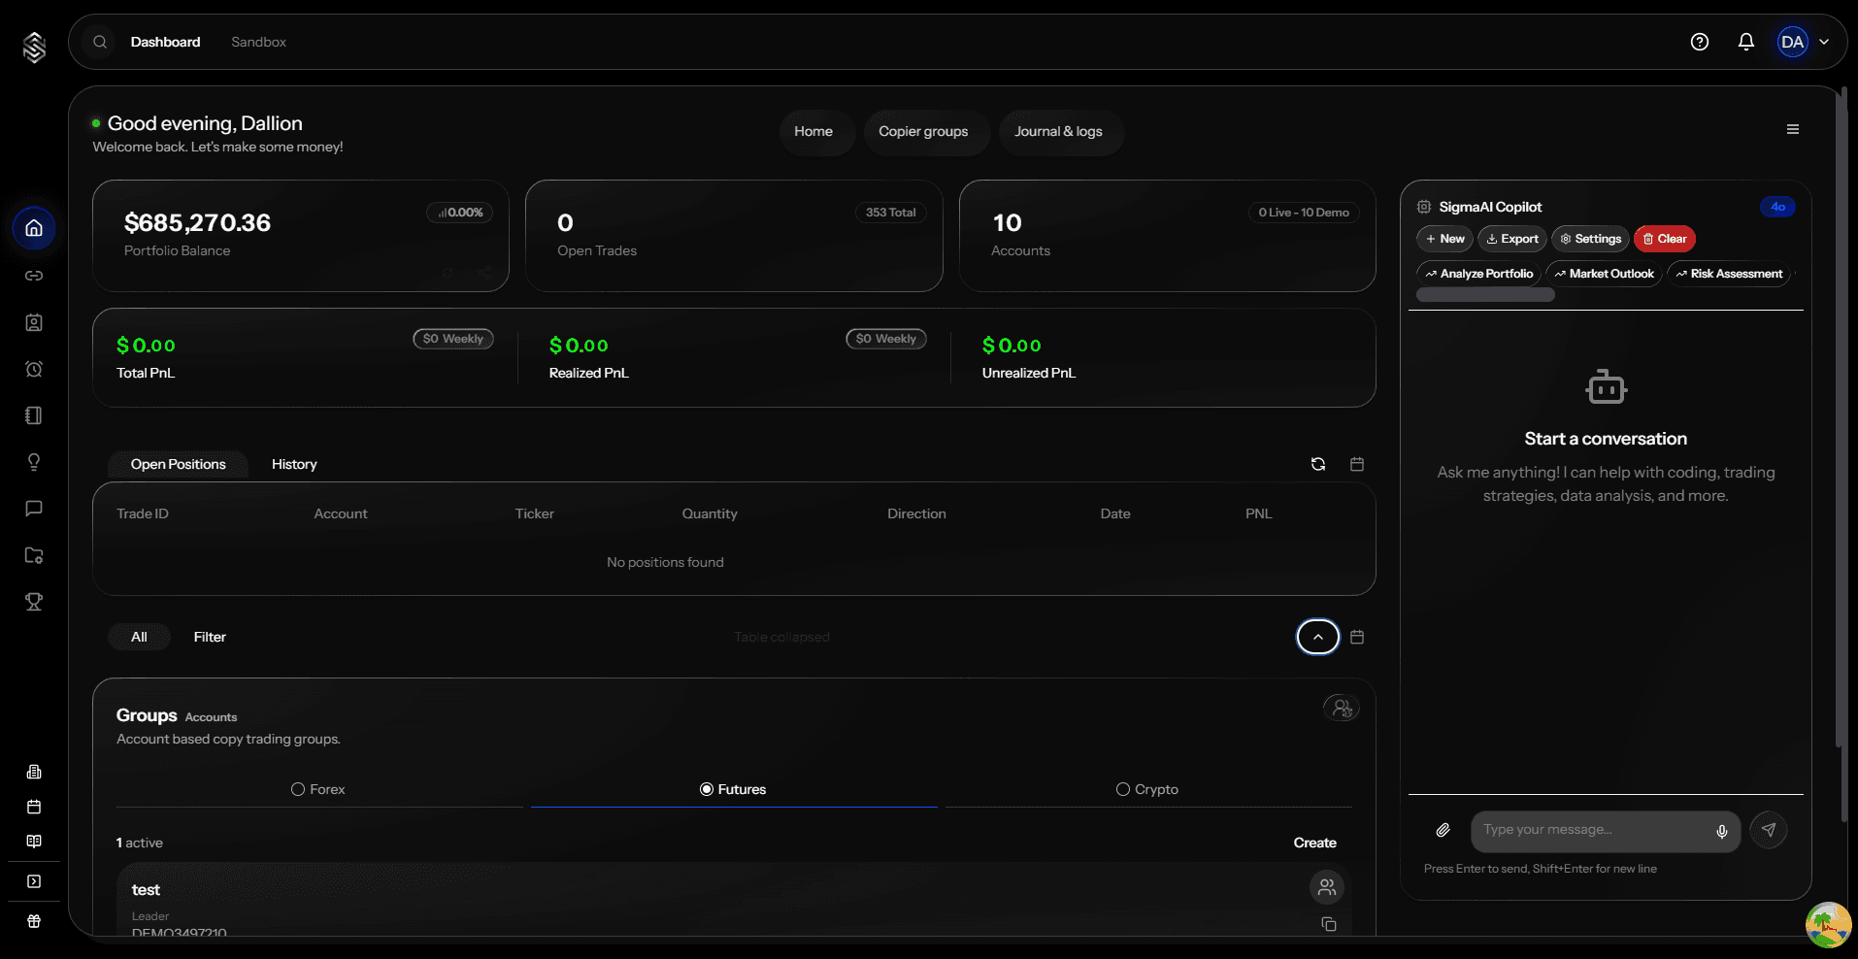Open the open-book docs sidebar icon
The height and width of the screenshot is (959, 1858).
point(34,842)
